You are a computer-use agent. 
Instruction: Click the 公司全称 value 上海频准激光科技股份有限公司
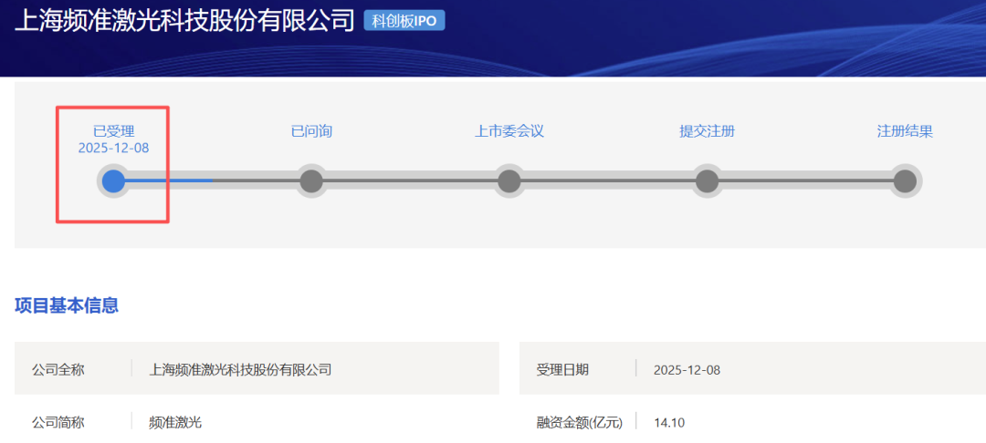[240, 369]
